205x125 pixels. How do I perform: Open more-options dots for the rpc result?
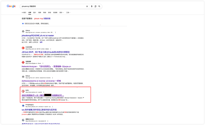pos(53,107)
